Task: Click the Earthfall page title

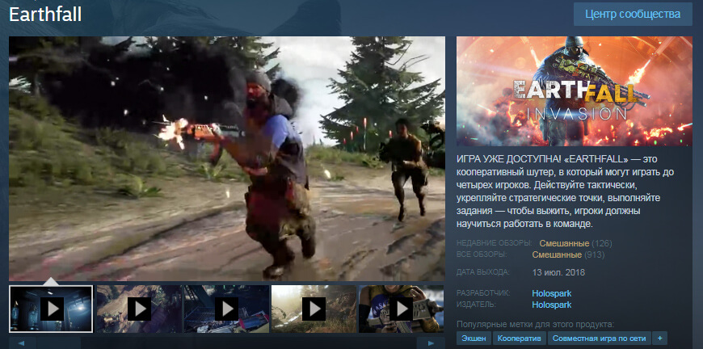Action: tap(45, 15)
